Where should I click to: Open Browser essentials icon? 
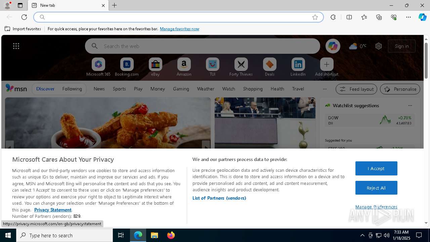394,17
